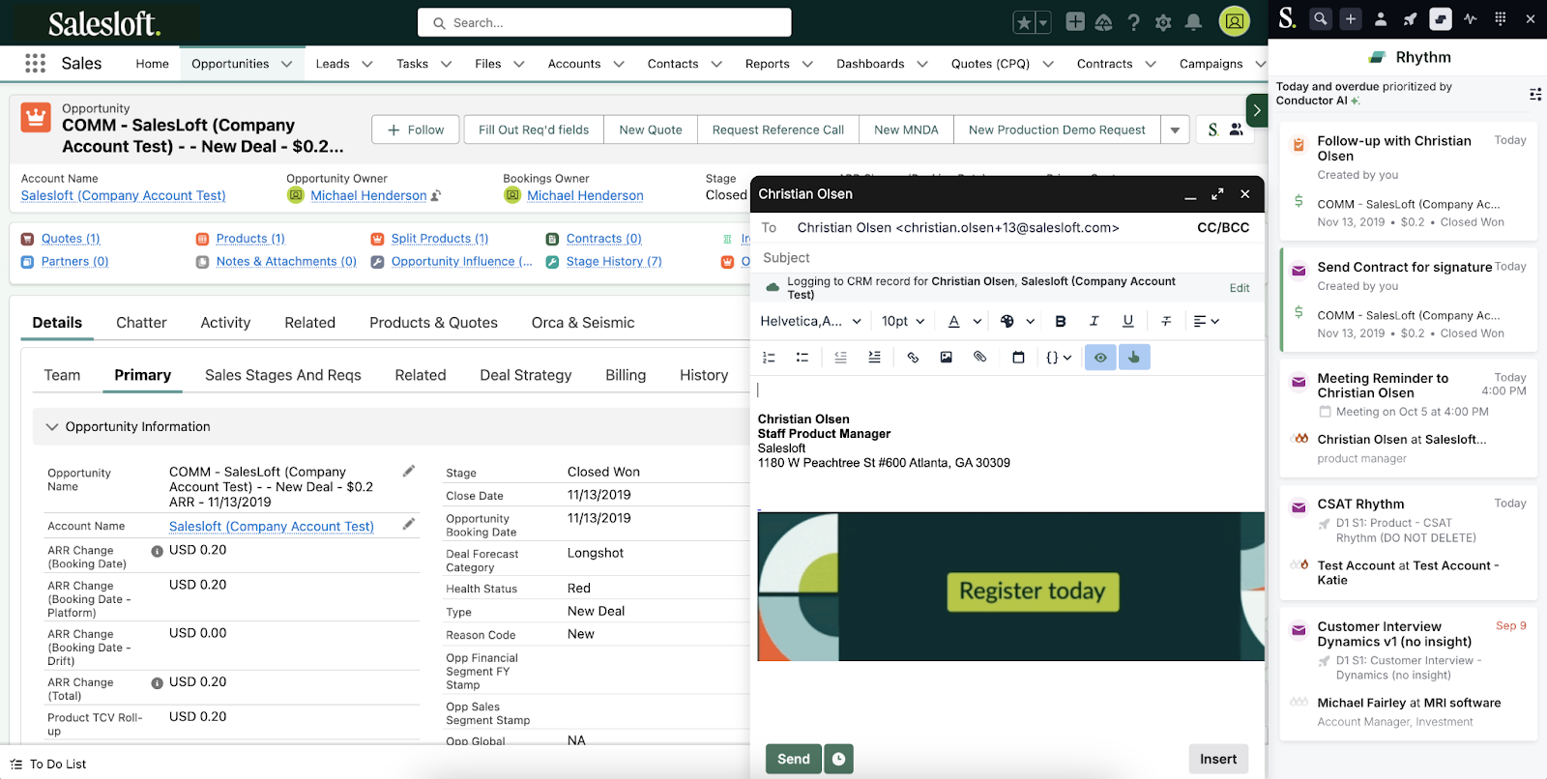Open global actions plus icon in header
Viewport: 1547px width, 779px height.
coord(1075,22)
